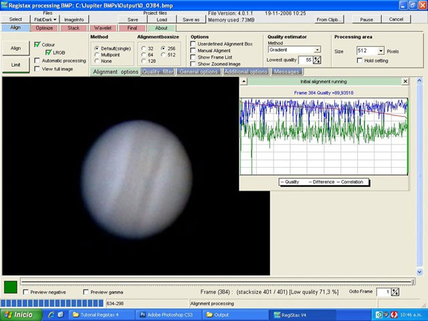Open the Processing area Size dropdown

(x=381, y=51)
